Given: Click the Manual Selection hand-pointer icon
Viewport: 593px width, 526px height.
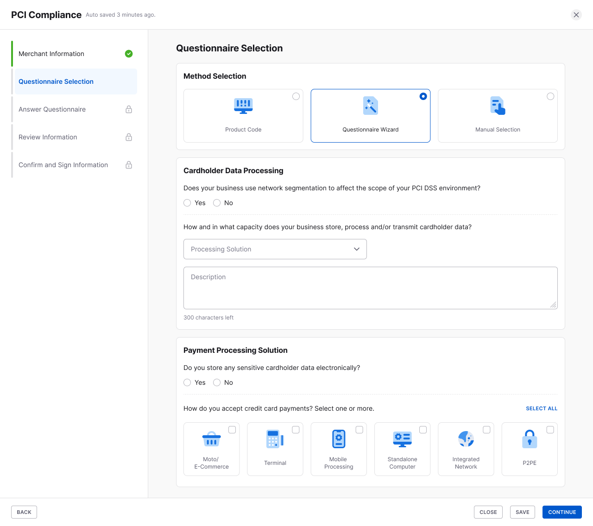Looking at the screenshot, I should 498,106.
